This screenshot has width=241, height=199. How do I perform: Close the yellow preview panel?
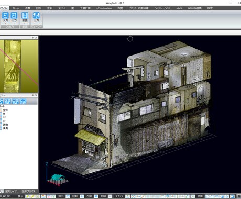[36, 38]
